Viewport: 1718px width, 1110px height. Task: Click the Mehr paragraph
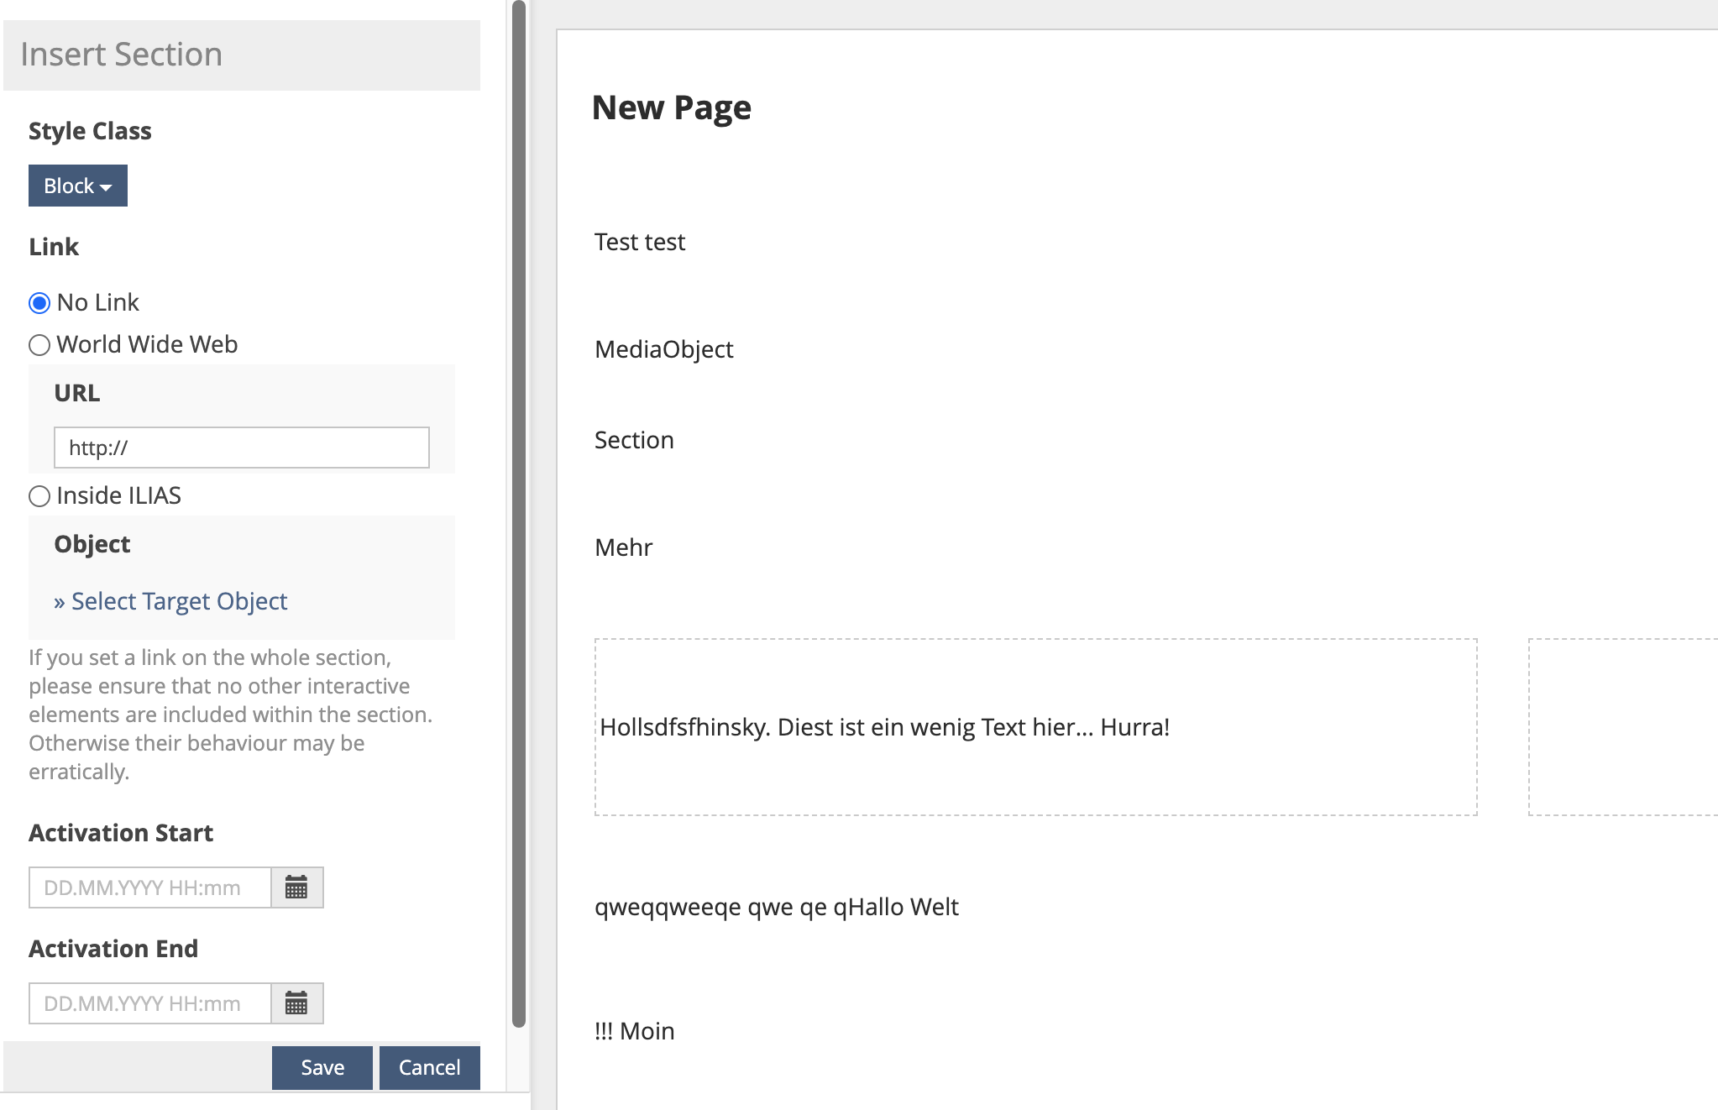[623, 547]
